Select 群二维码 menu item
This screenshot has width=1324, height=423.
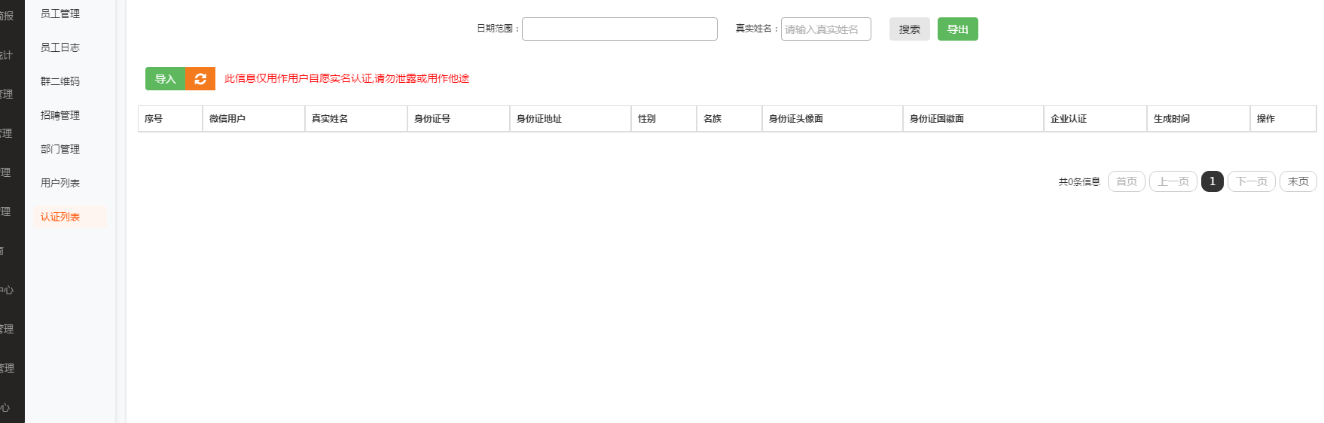pos(60,81)
